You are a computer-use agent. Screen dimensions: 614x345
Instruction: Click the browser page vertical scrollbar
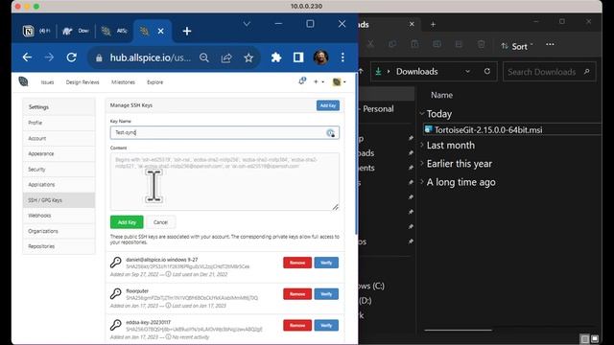coord(356,154)
